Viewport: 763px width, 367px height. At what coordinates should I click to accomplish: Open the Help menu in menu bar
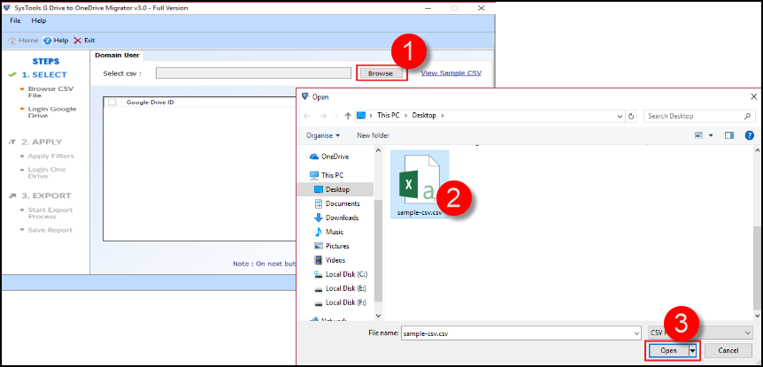click(x=39, y=21)
